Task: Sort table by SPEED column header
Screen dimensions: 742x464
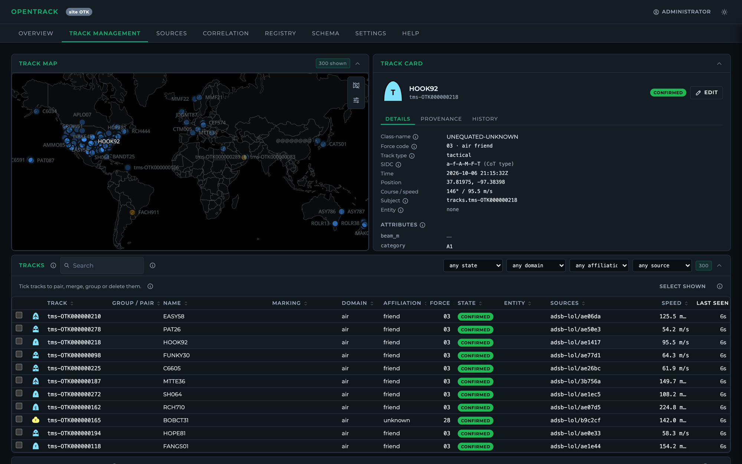Action: click(x=674, y=303)
